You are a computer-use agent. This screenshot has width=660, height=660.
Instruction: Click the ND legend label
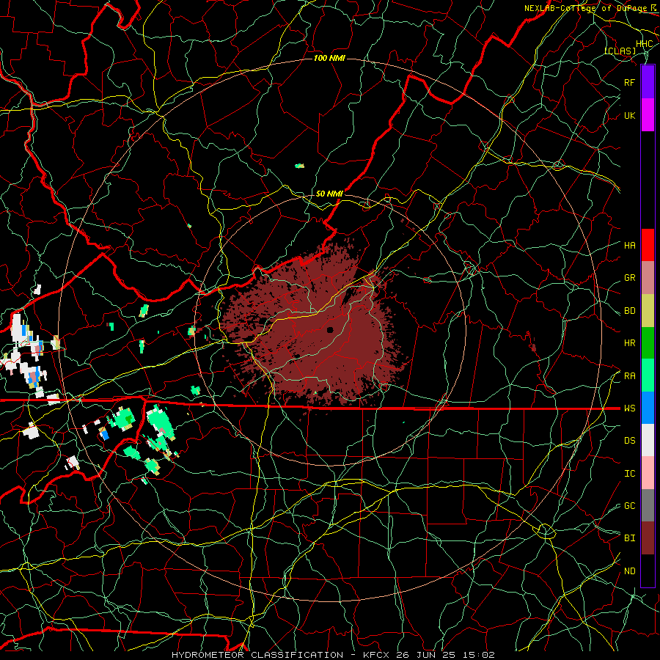(x=630, y=571)
